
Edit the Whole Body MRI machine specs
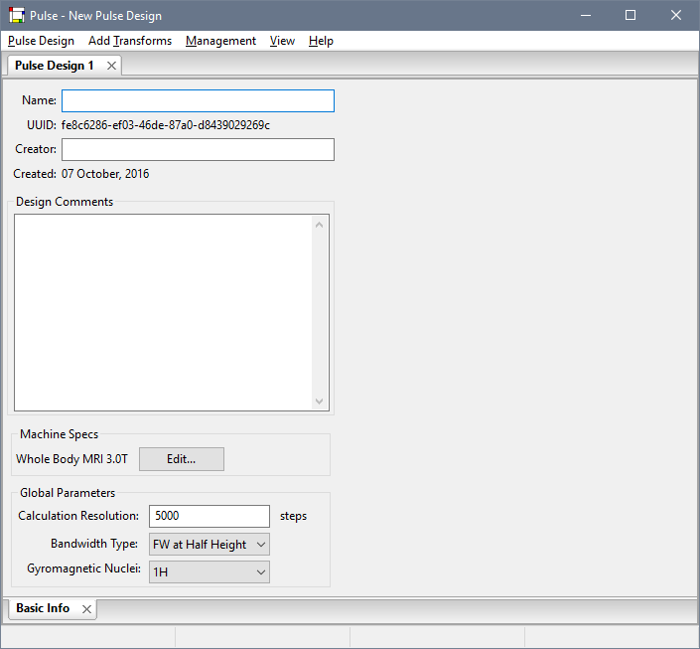coord(181,459)
